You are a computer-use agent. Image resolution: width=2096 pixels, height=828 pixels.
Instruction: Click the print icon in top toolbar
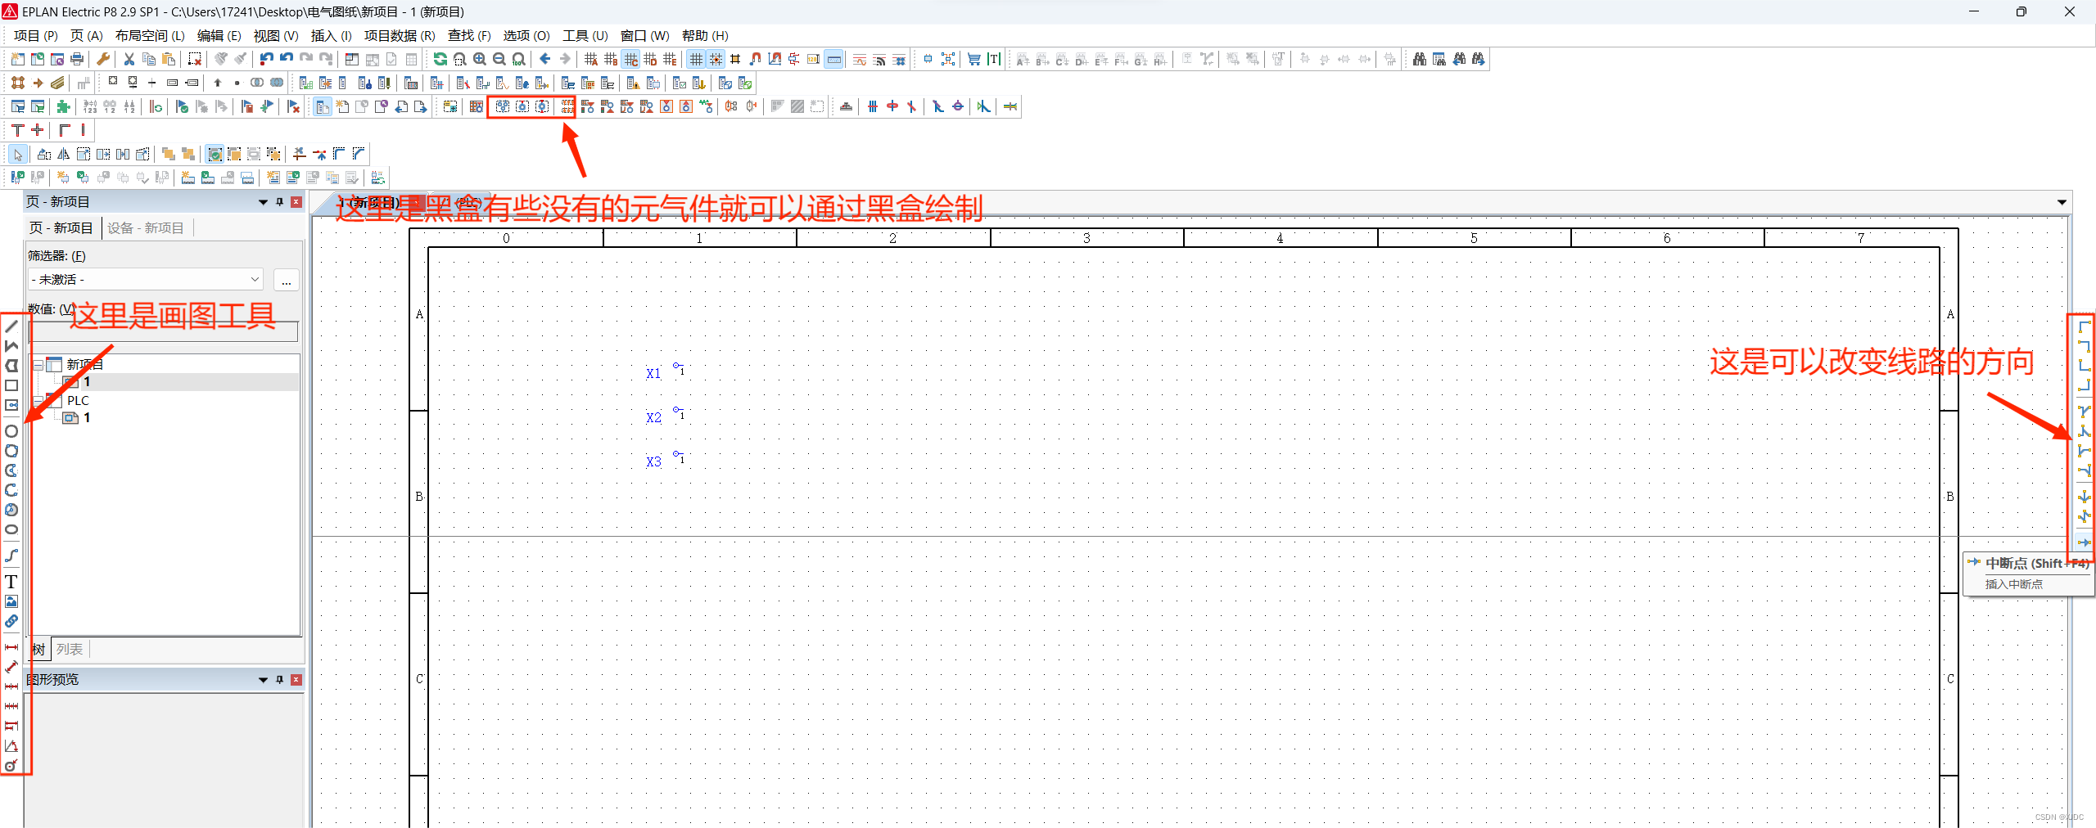tap(77, 59)
